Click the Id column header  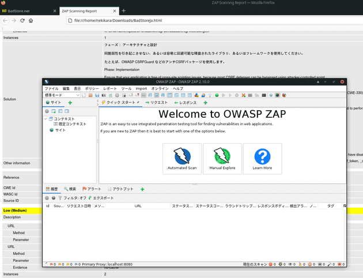tap(47, 206)
